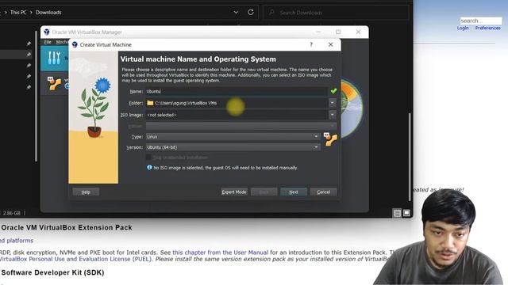The height and width of the screenshot is (285, 508).
Task: Maximize the Oracle VM VirtualBox Manager window
Action: (x=338, y=32)
